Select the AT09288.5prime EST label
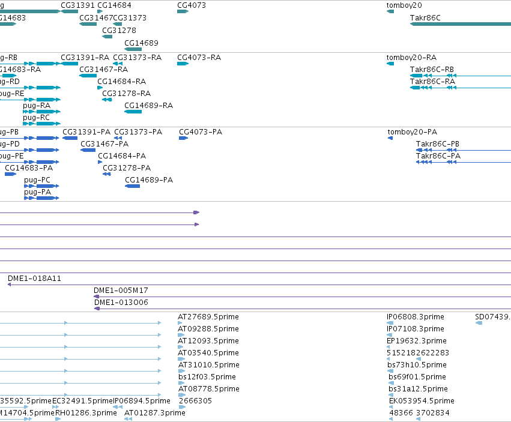The width and height of the screenshot is (511, 422). 208,329
